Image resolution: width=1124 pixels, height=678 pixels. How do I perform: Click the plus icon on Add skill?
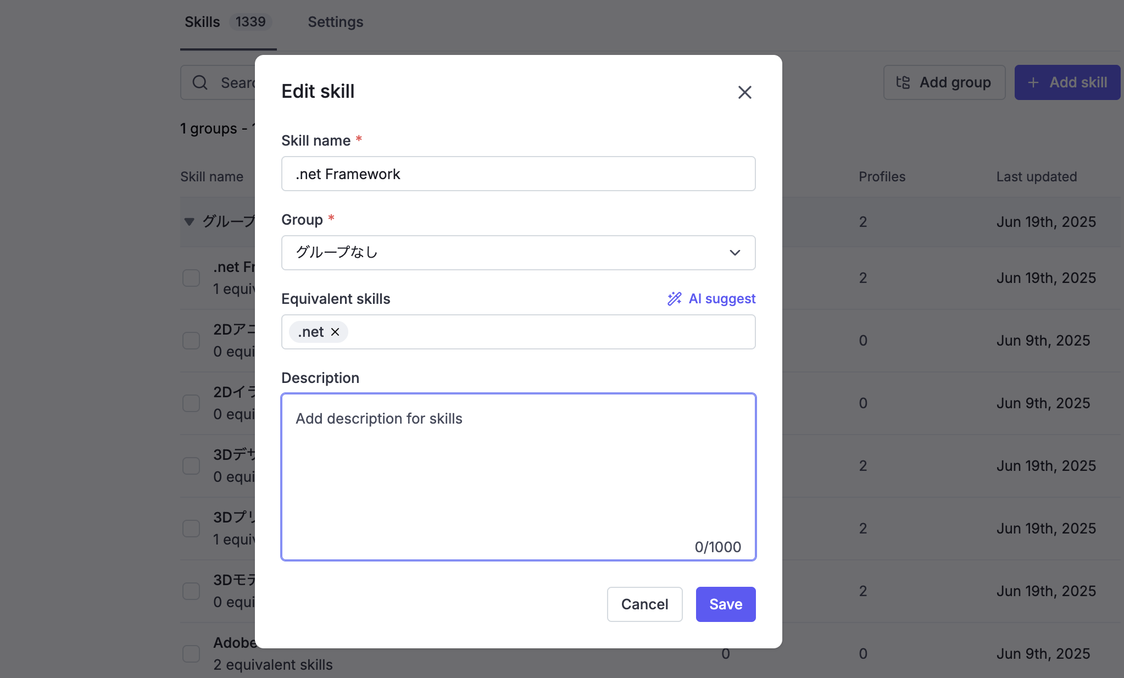(1033, 82)
